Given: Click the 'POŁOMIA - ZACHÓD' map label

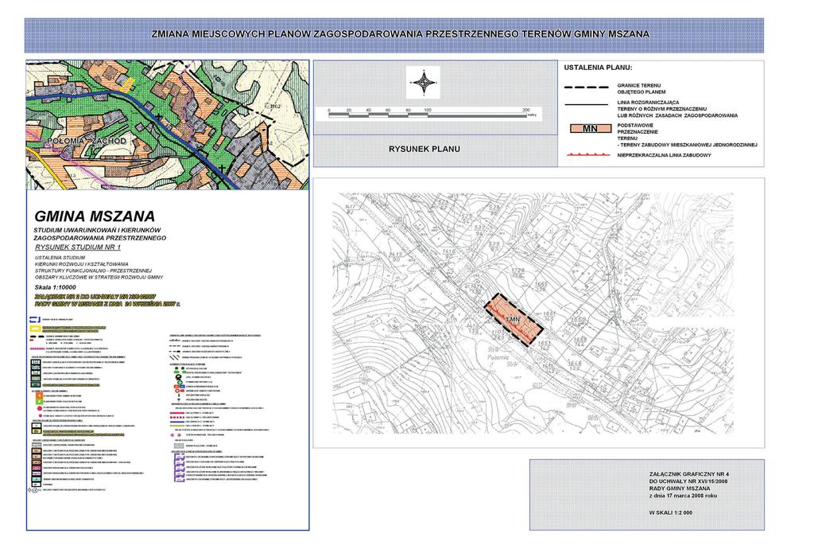Looking at the screenshot, I should coord(86,142).
